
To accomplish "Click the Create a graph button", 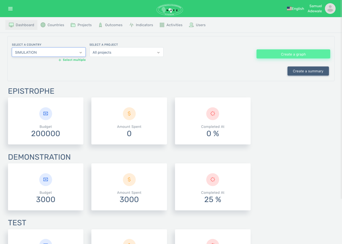I will point(293,54).
